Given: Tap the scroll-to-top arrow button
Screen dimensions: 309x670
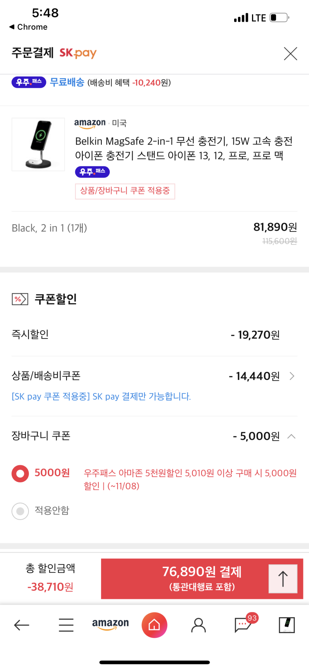Looking at the screenshot, I should pyautogui.click(x=283, y=579).
